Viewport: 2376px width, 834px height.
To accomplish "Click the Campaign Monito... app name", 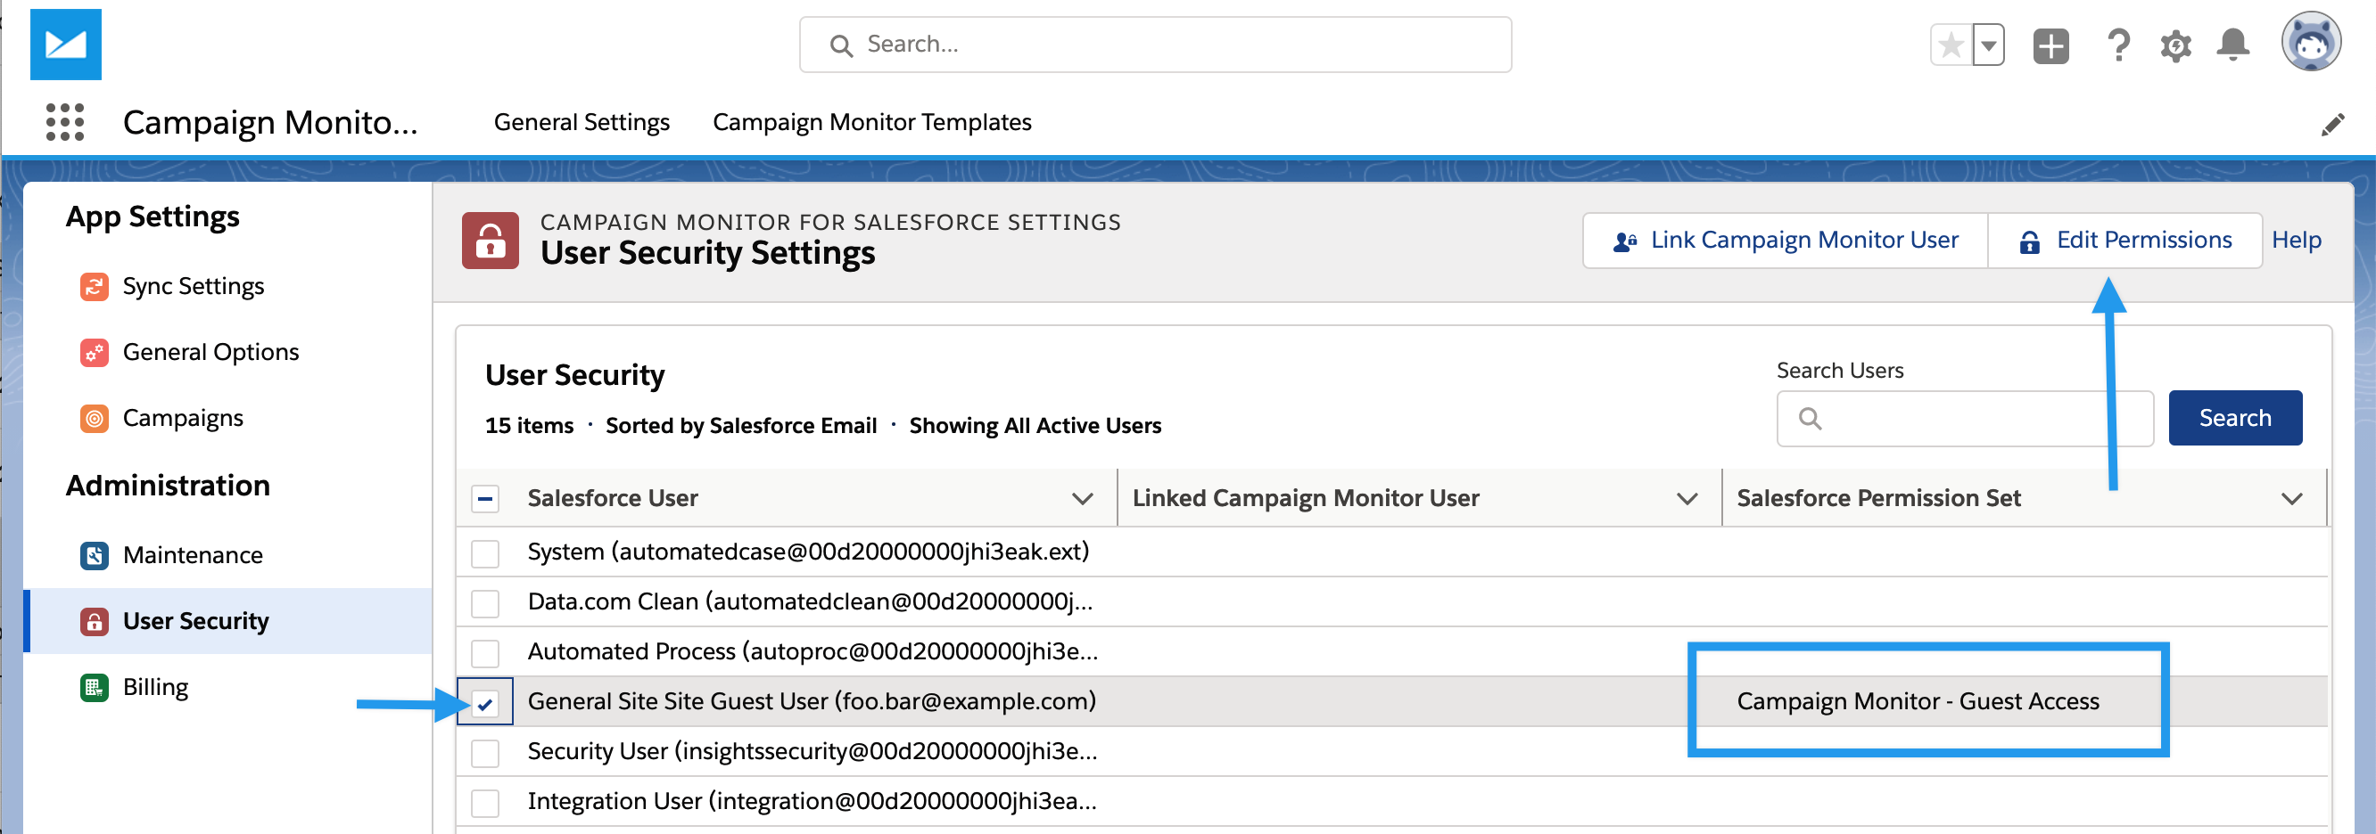I will click(x=270, y=123).
